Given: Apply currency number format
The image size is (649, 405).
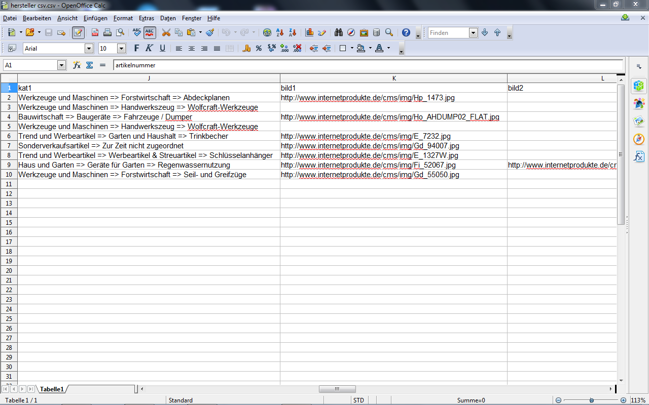Looking at the screenshot, I should click(x=247, y=48).
